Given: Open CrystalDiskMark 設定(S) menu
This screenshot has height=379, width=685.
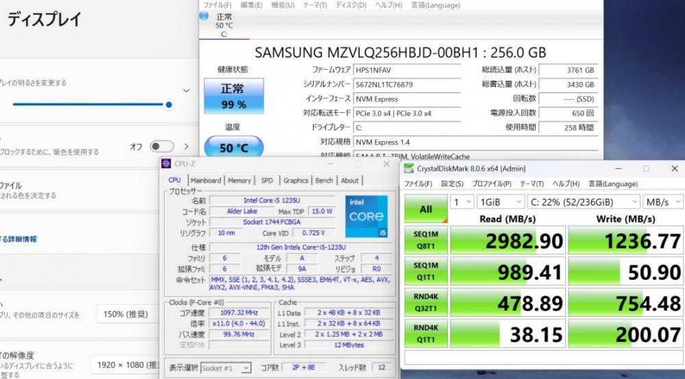Looking at the screenshot, I should click(452, 183).
